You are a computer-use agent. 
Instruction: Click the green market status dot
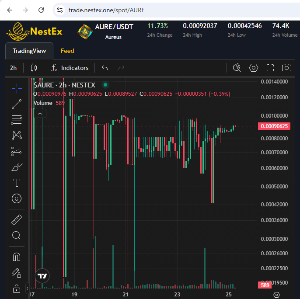(x=105, y=85)
